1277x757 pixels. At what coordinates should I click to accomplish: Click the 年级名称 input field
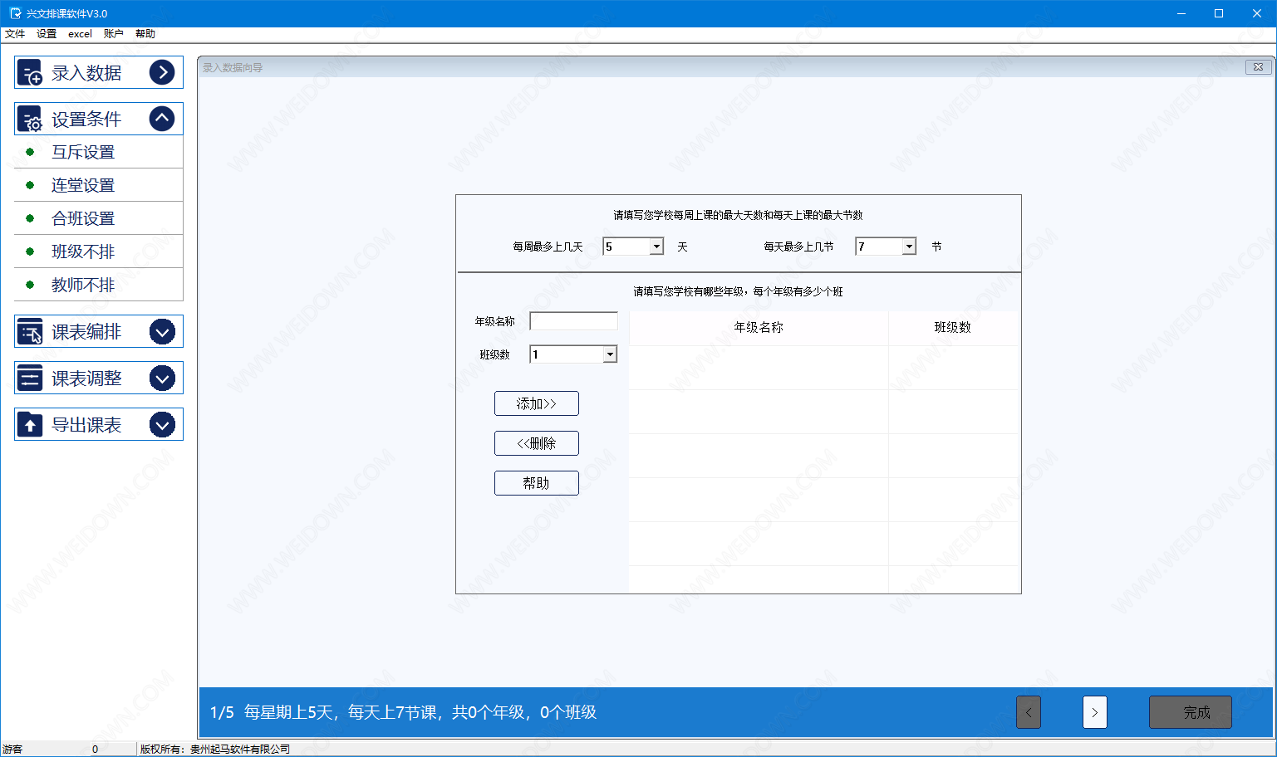pos(574,321)
